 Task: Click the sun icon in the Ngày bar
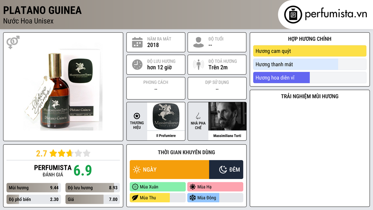pyautogui.click(x=137, y=170)
